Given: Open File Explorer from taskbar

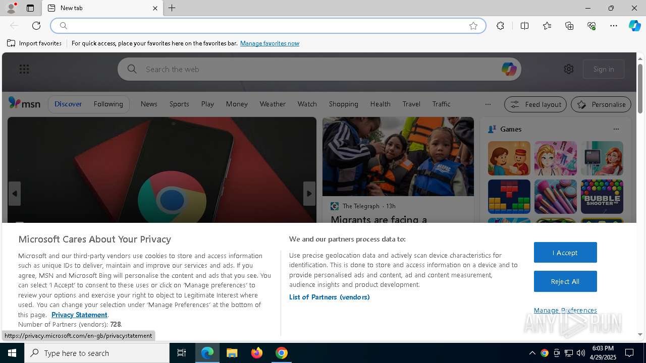Looking at the screenshot, I should click(x=232, y=353).
